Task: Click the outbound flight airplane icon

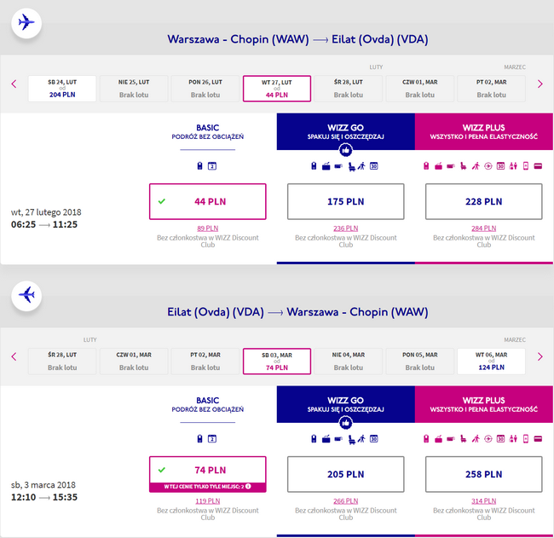Action: (x=26, y=23)
